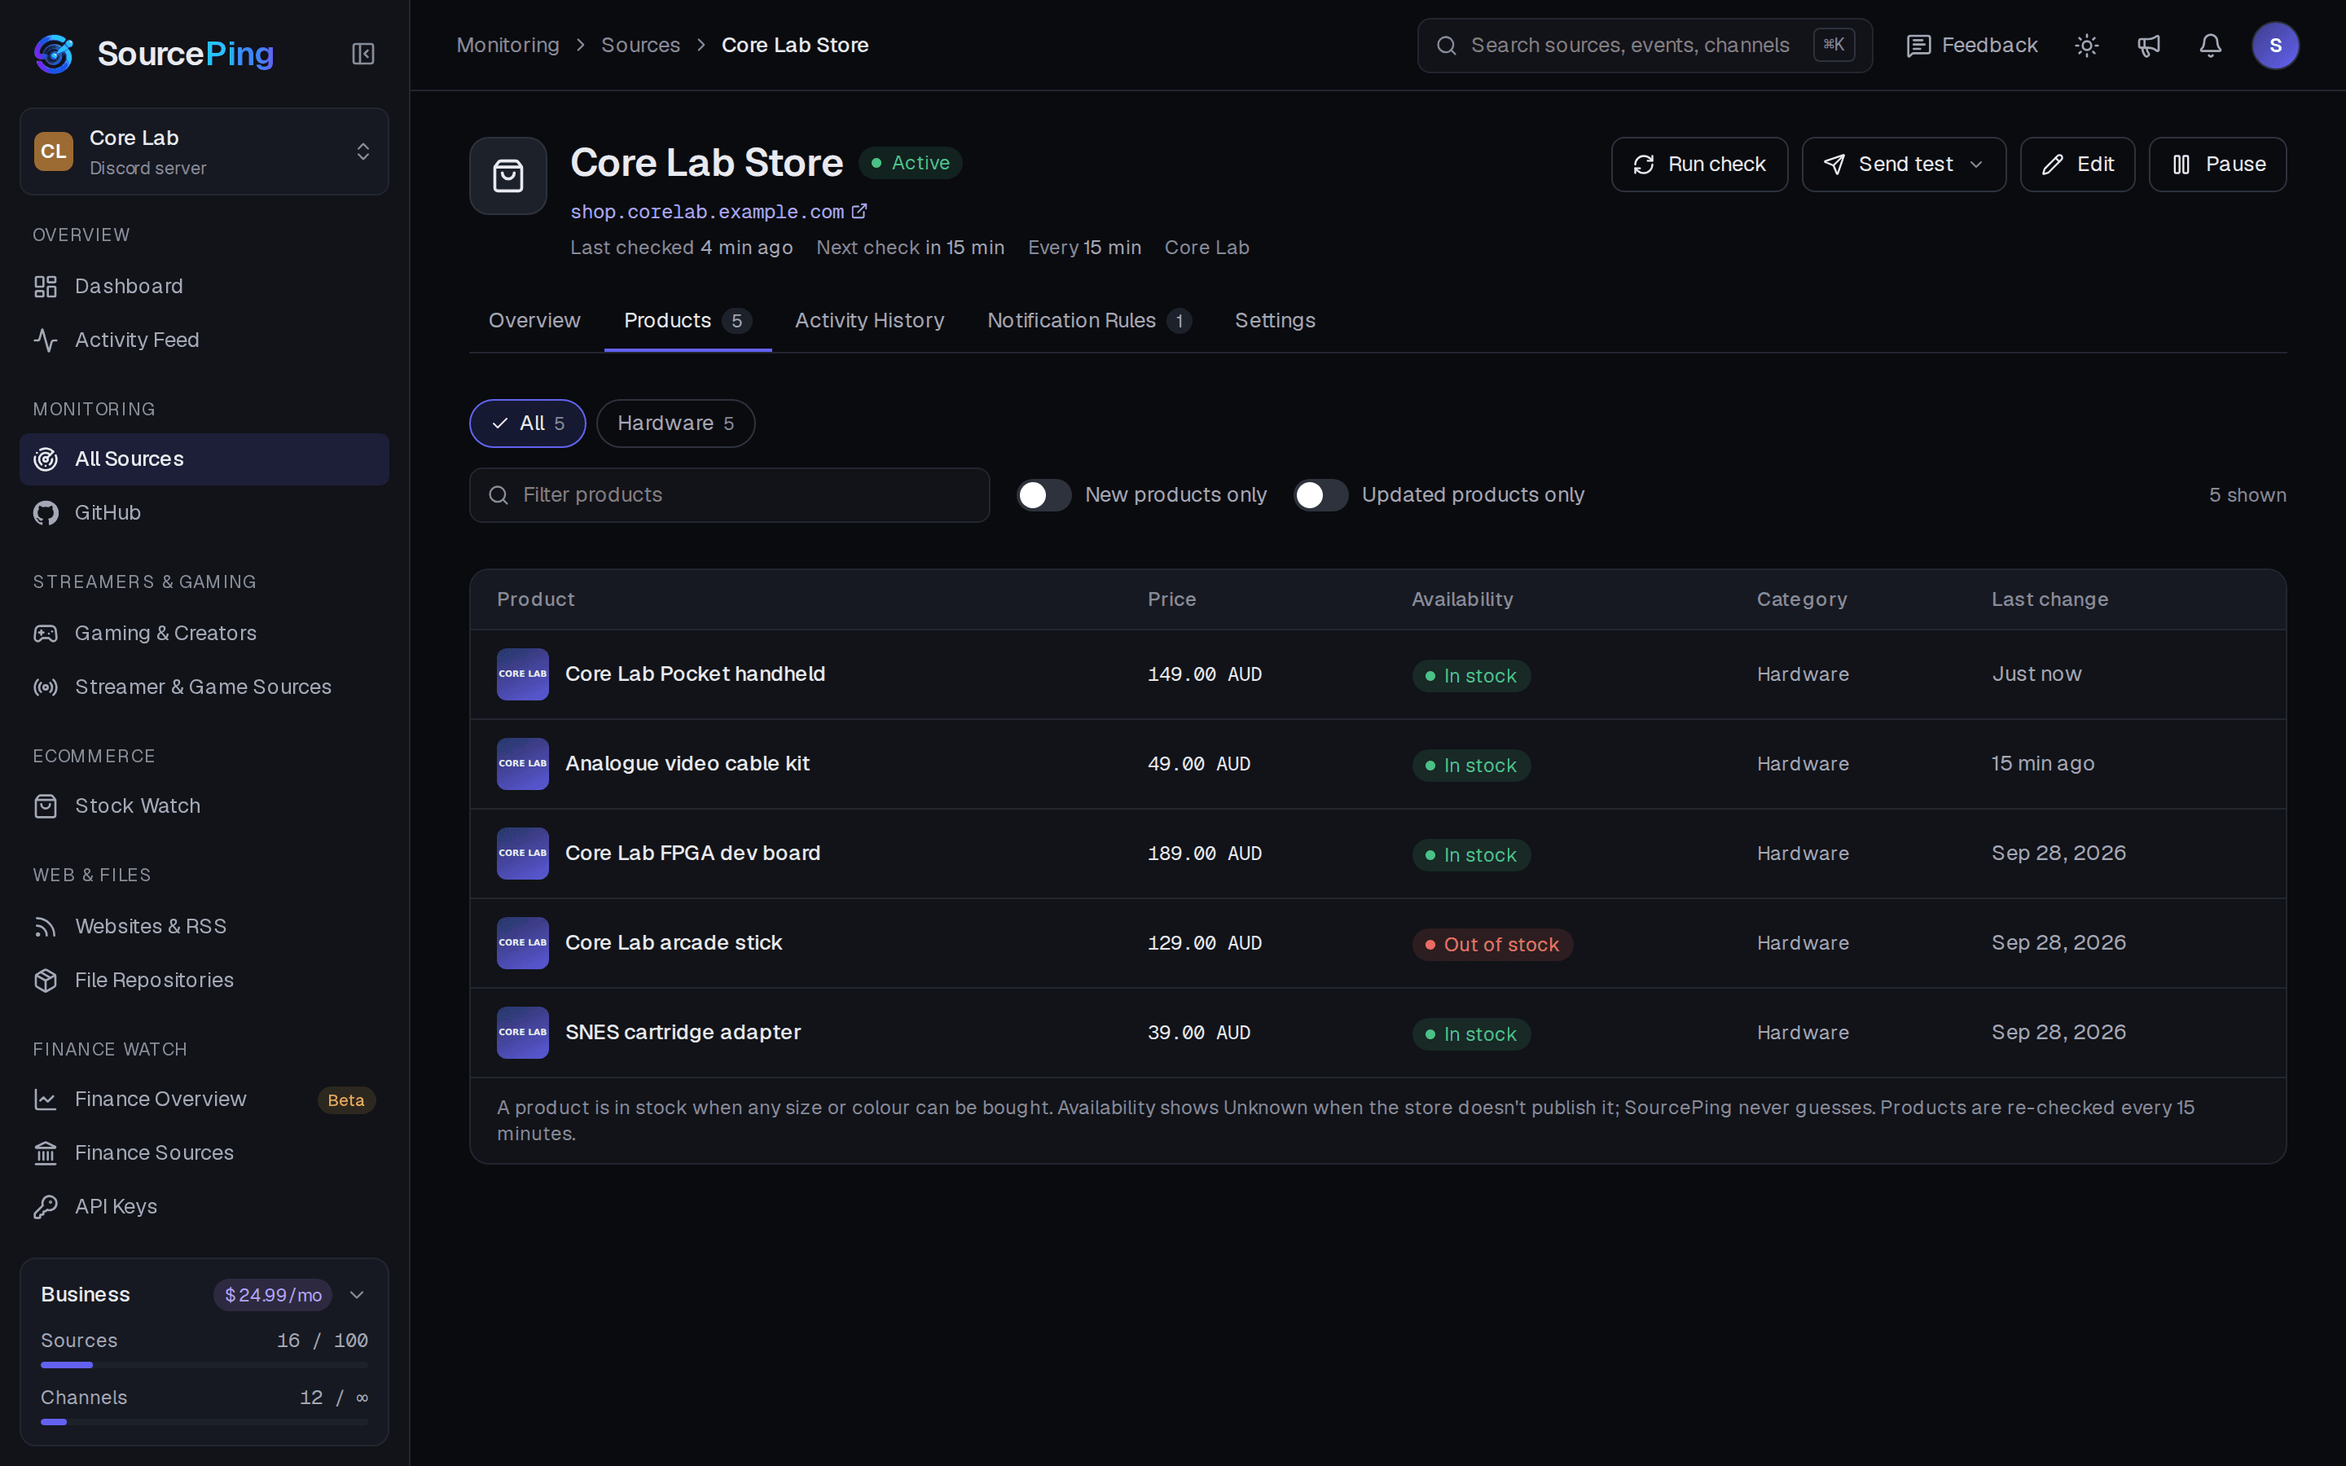
Task: Open Activity Feed in sidebar
Action: click(x=204, y=340)
